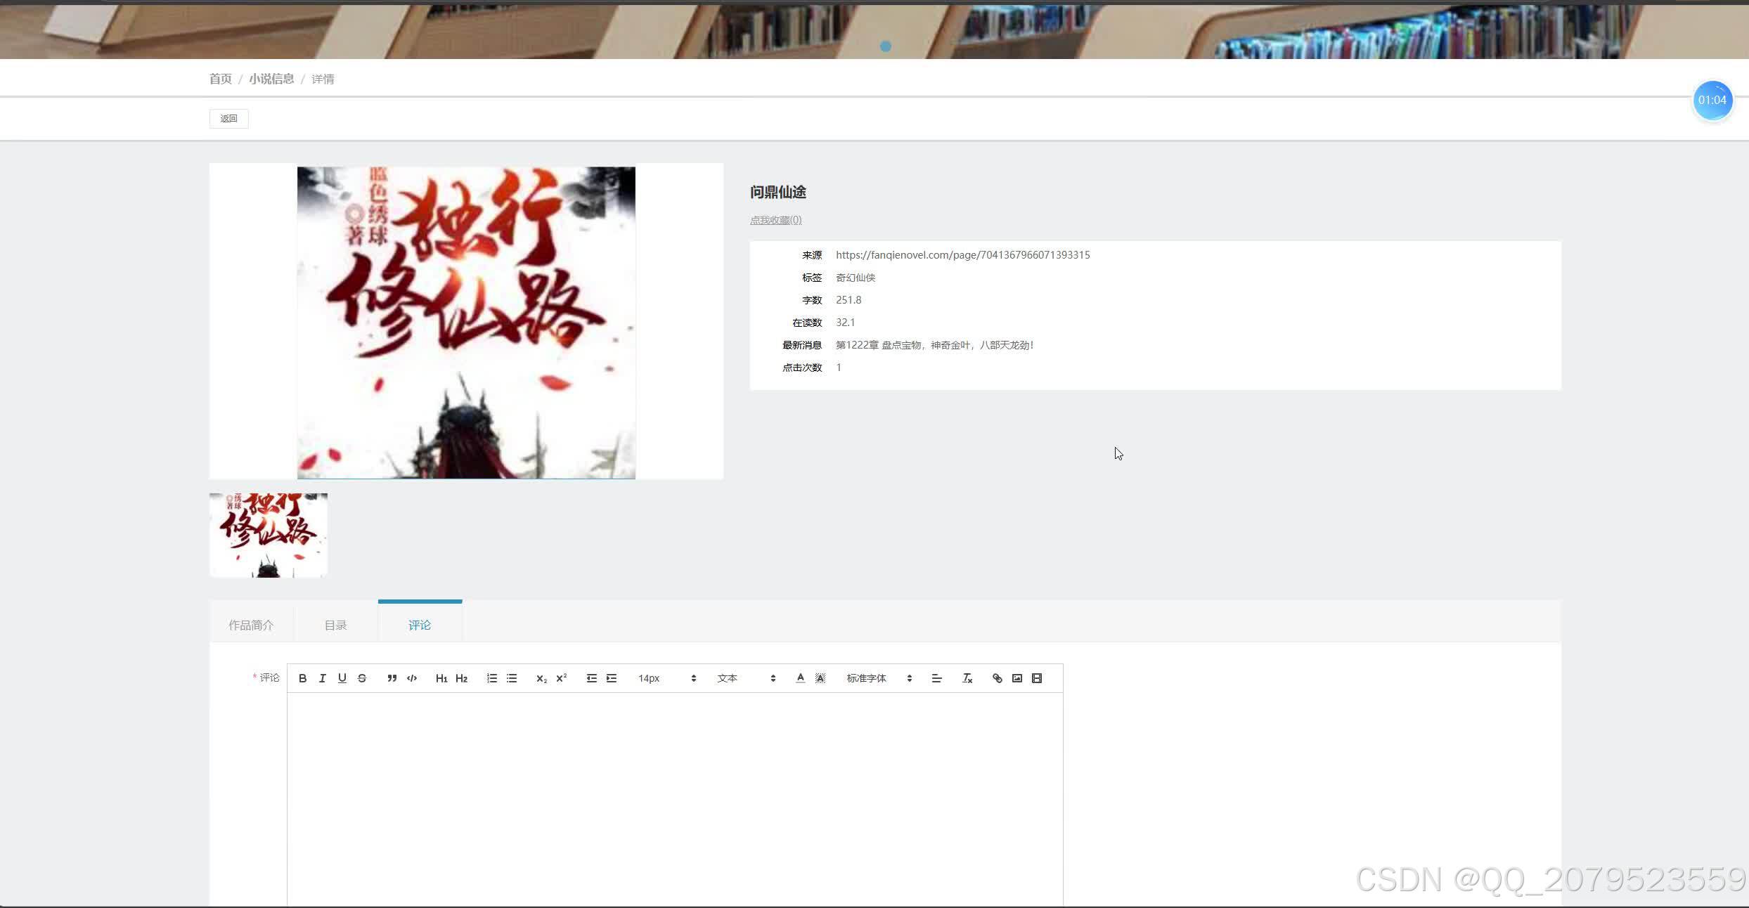Click the 32.1 readers count value
This screenshot has height=908, width=1749.
tap(845, 323)
